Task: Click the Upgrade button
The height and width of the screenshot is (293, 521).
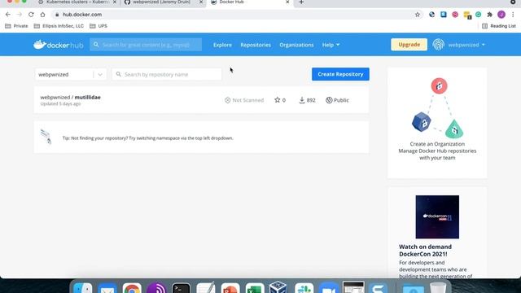Action: pos(409,45)
